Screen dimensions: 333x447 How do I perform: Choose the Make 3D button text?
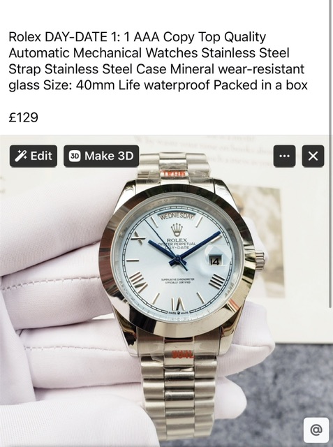[109, 156]
